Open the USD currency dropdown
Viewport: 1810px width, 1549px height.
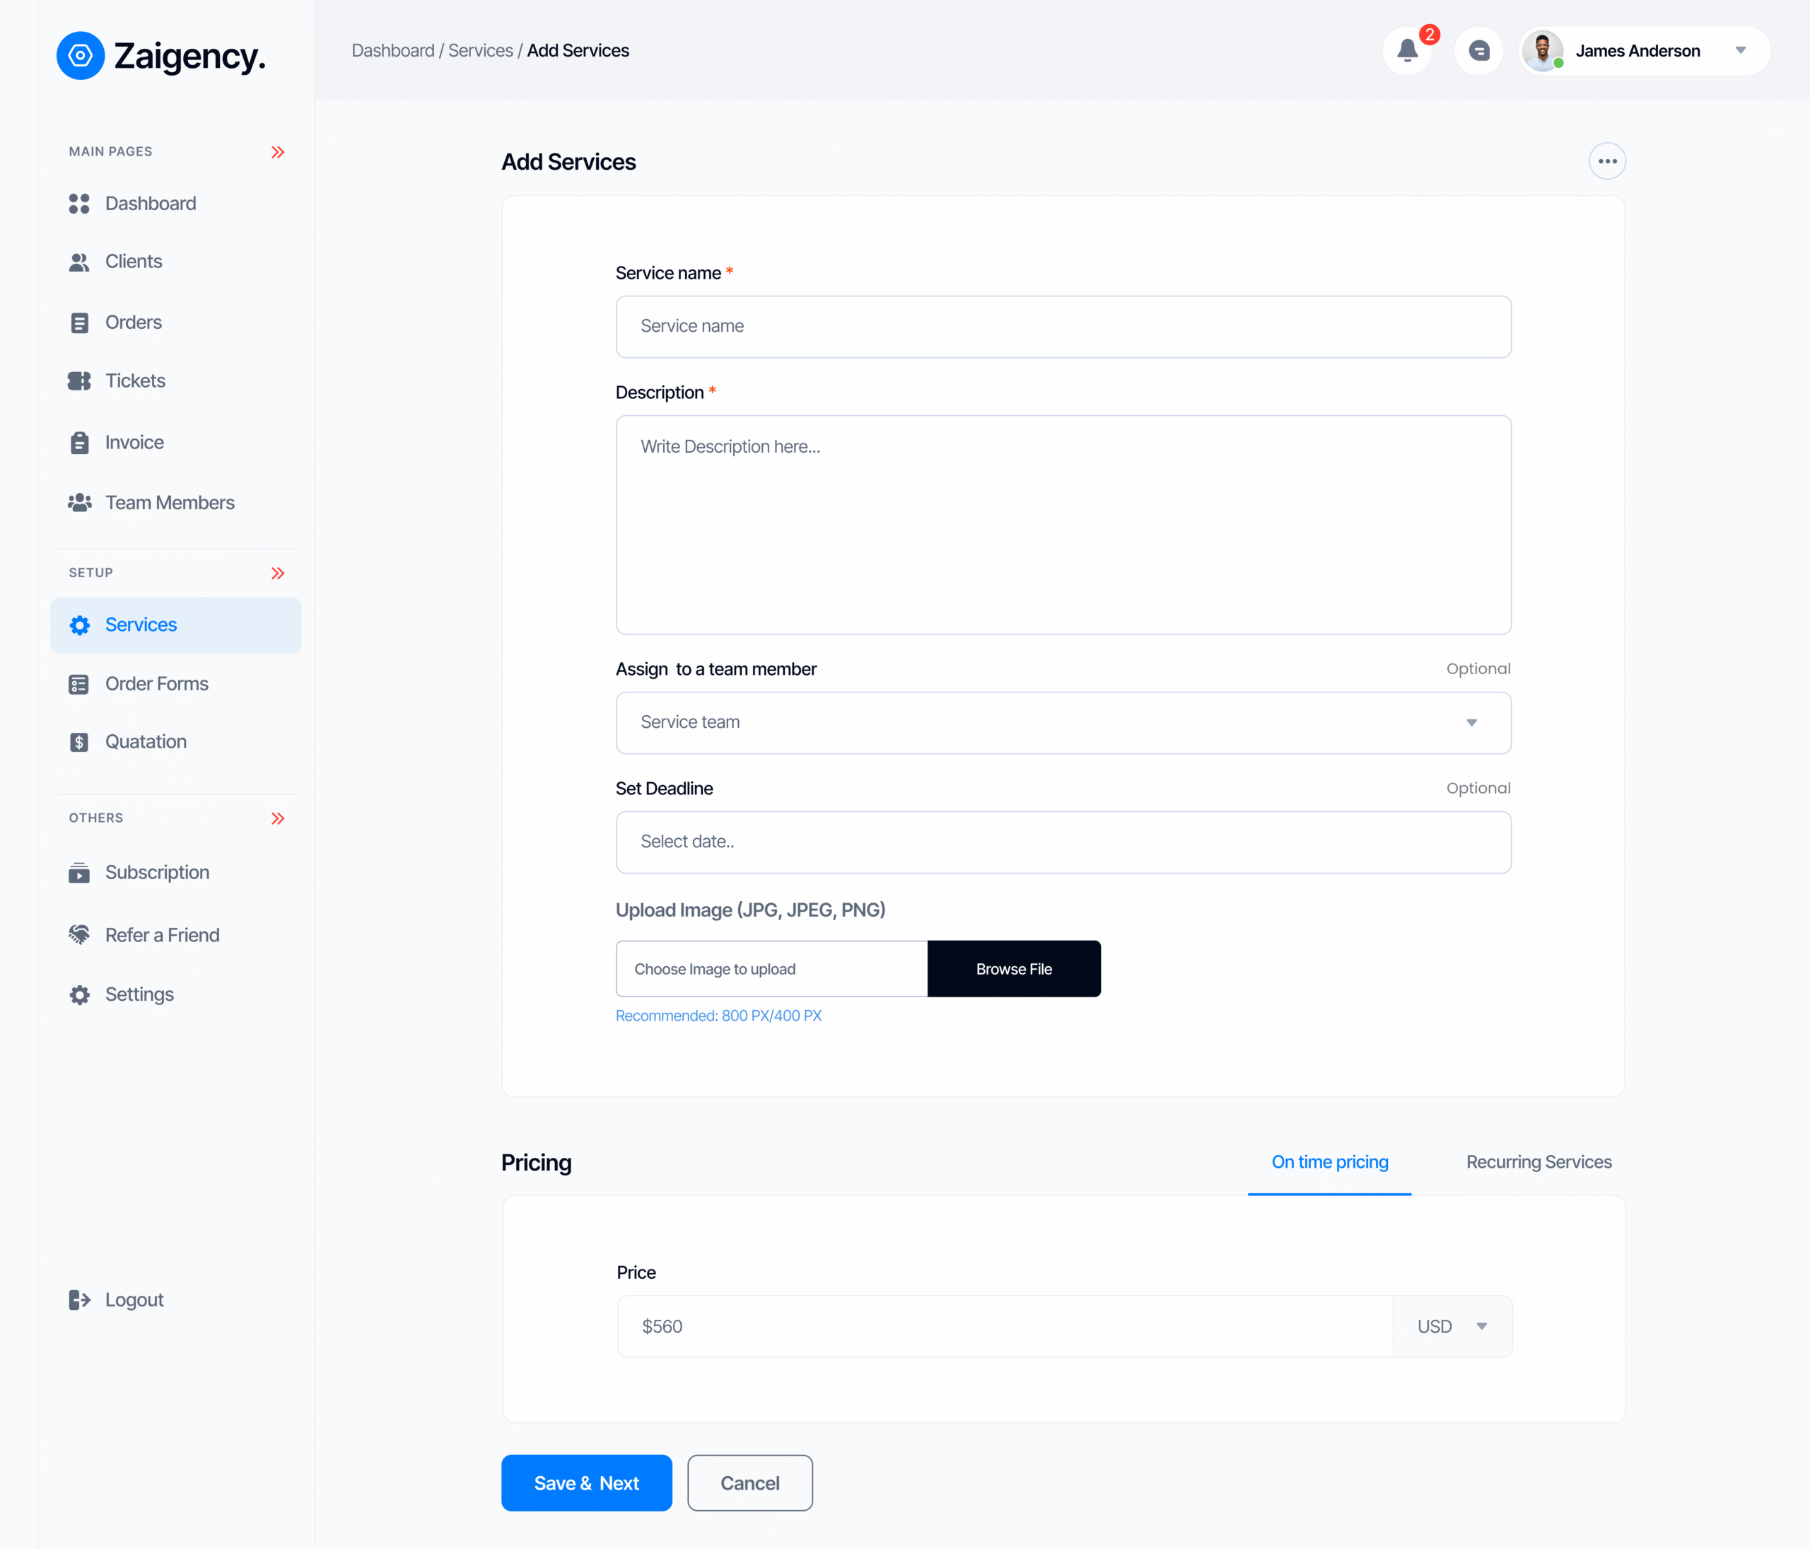click(1452, 1326)
